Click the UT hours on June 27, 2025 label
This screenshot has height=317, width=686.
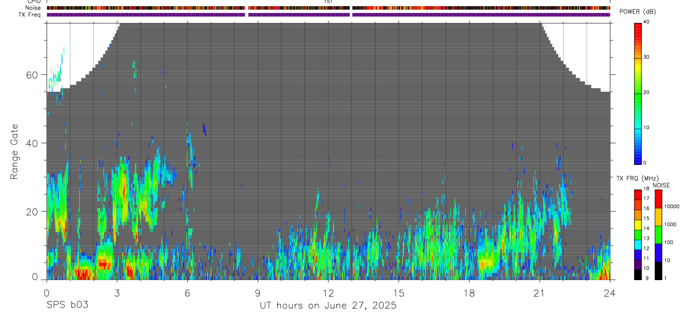coord(328,306)
